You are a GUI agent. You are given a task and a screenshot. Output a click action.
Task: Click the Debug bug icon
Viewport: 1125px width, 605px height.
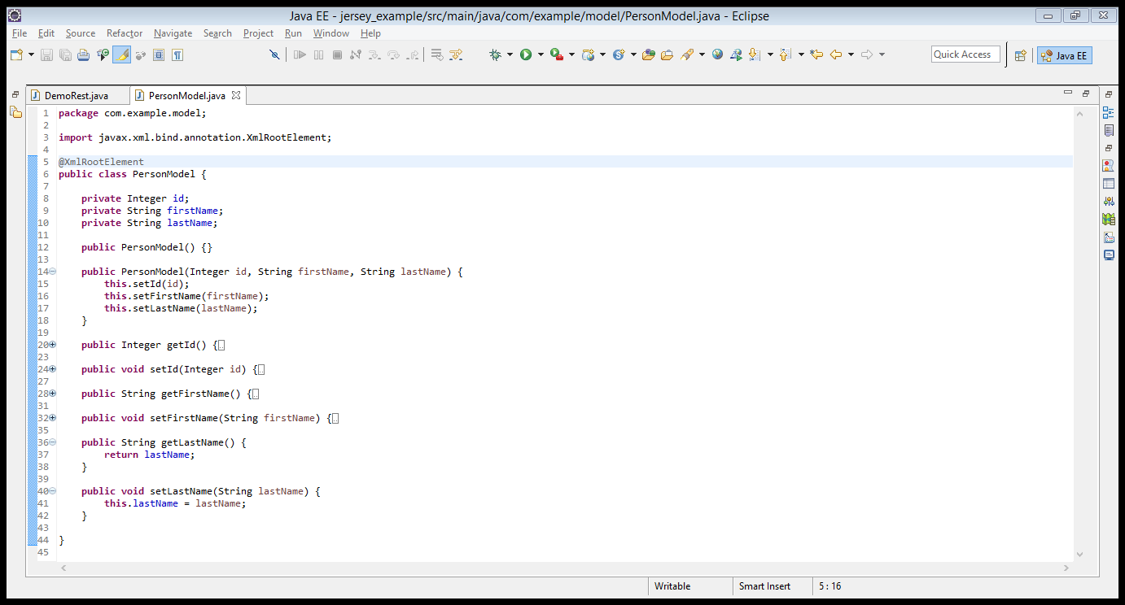[x=495, y=54]
